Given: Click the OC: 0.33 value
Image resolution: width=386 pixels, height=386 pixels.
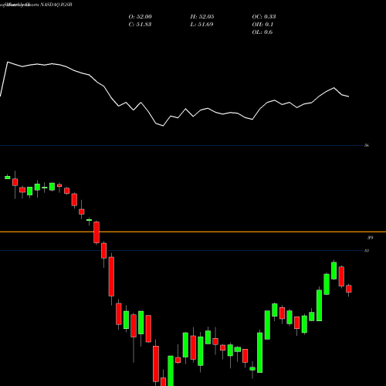Looking at the screenshot, I should point(264,17).
